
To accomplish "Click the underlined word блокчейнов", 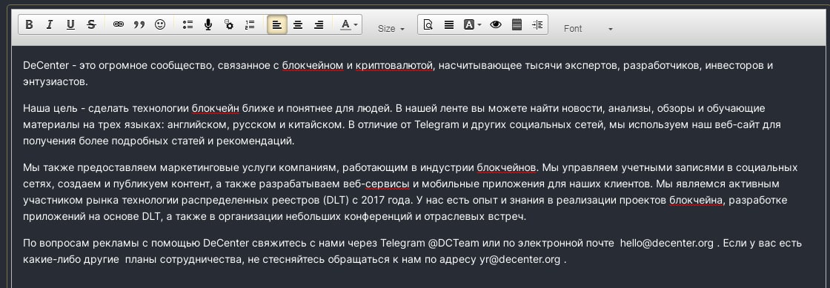I will tap(507, 167).
